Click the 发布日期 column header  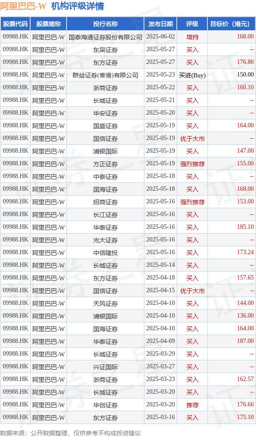click(x=160, y=24)
